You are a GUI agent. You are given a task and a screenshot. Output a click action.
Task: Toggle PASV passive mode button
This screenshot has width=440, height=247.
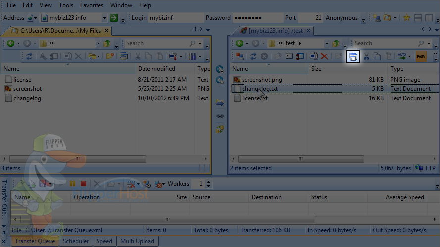pyautogui.click(x=421, y=57)
